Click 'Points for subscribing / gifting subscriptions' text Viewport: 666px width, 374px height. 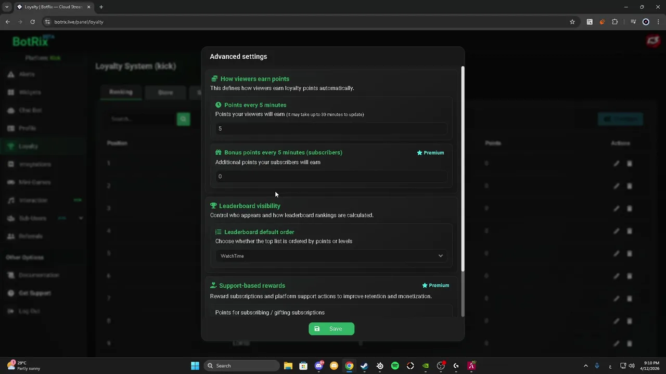tap(270, 313)
